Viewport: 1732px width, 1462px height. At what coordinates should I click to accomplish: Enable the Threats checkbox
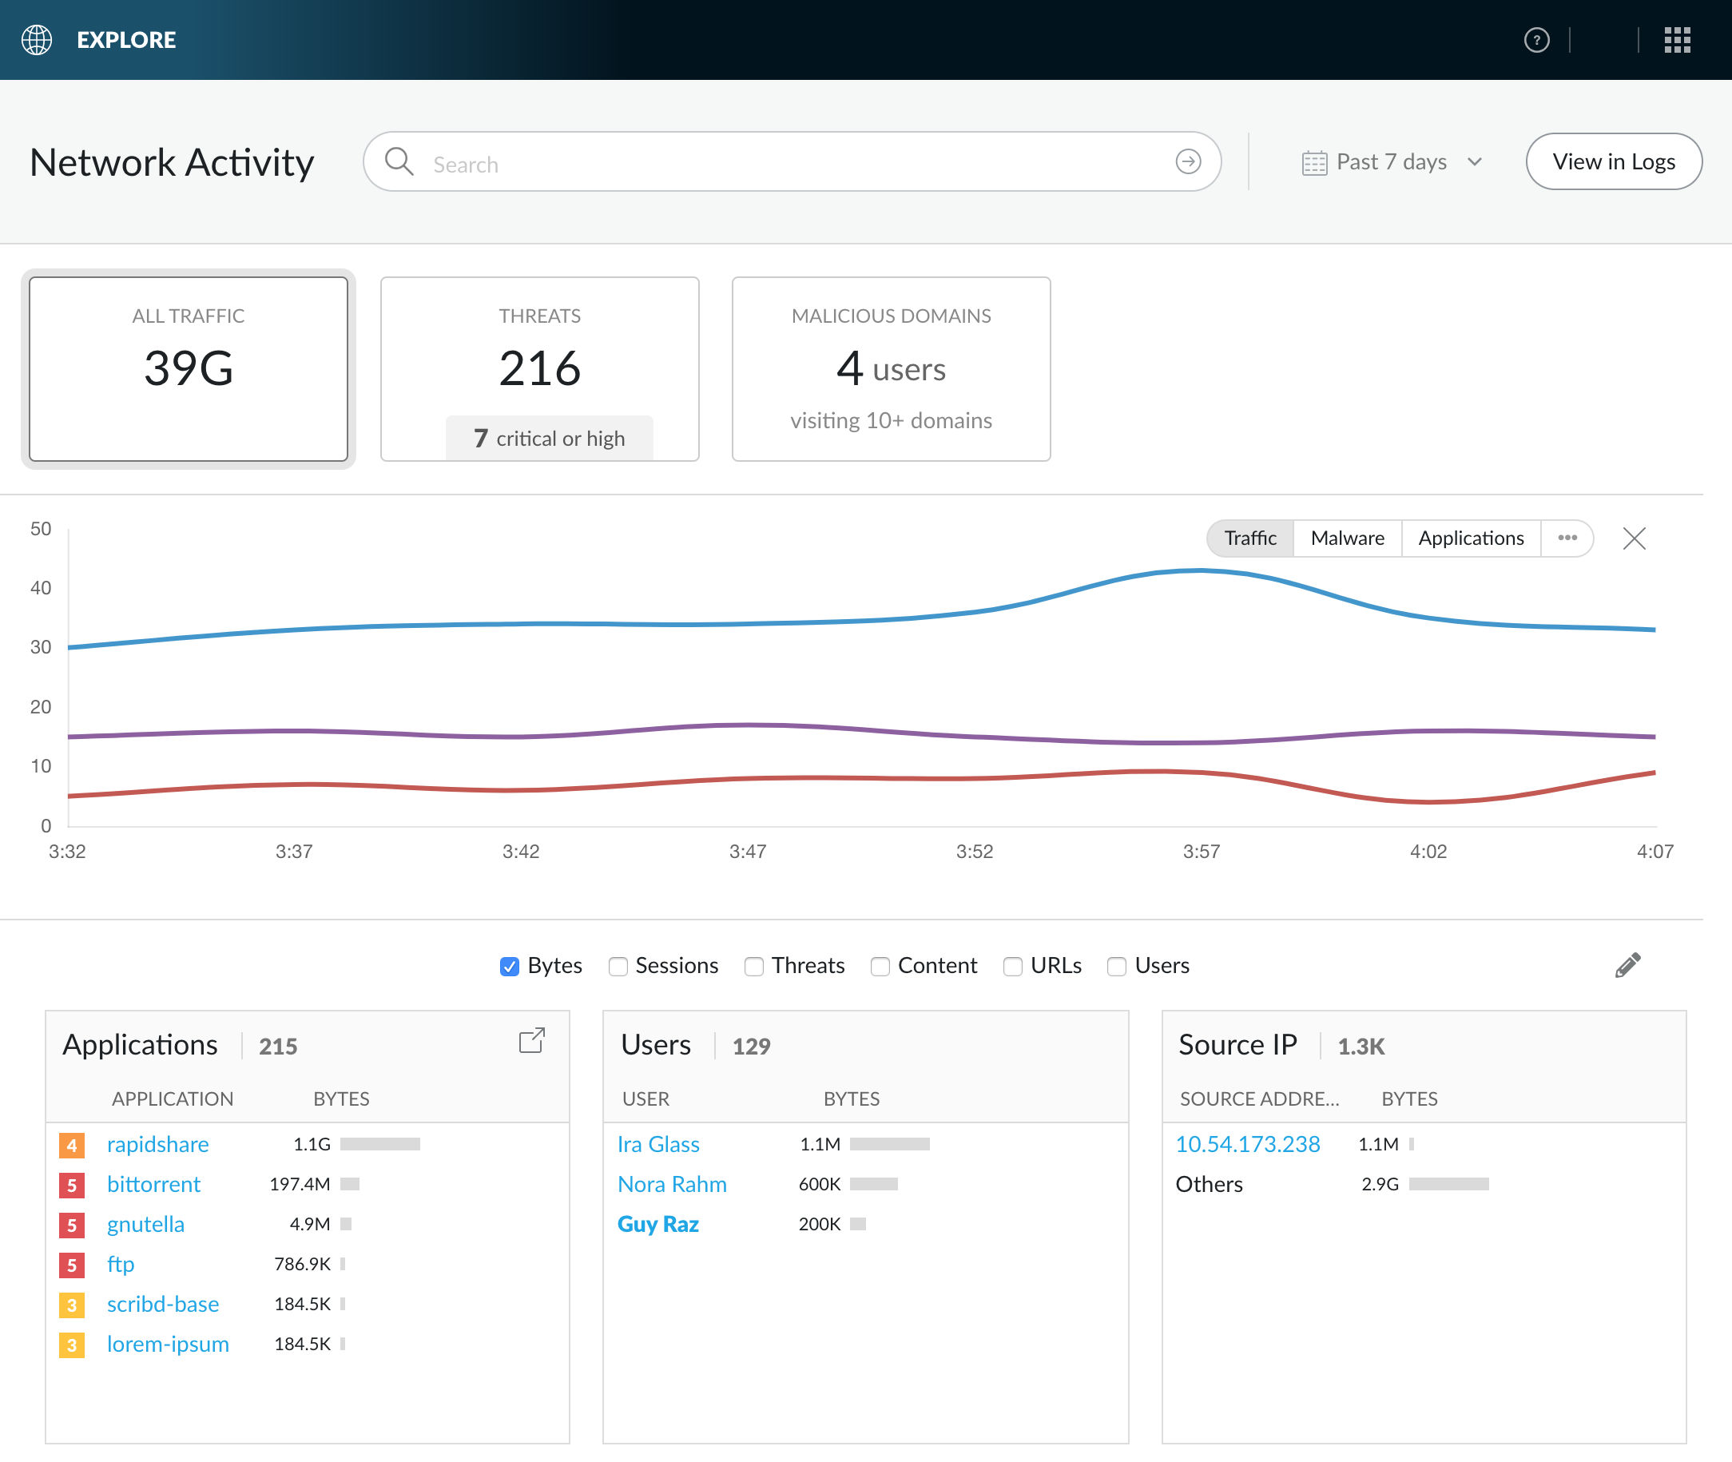point(753,967)
